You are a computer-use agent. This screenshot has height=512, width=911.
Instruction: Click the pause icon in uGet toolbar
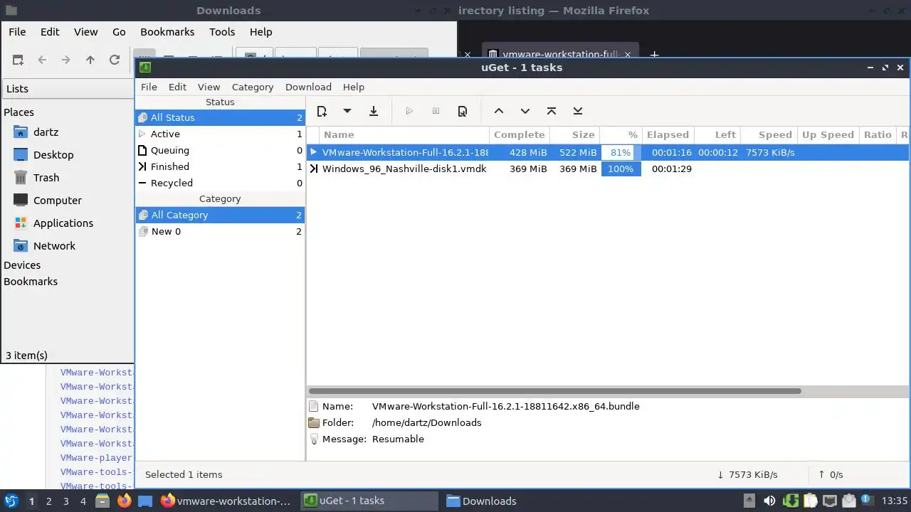point(436,111)
